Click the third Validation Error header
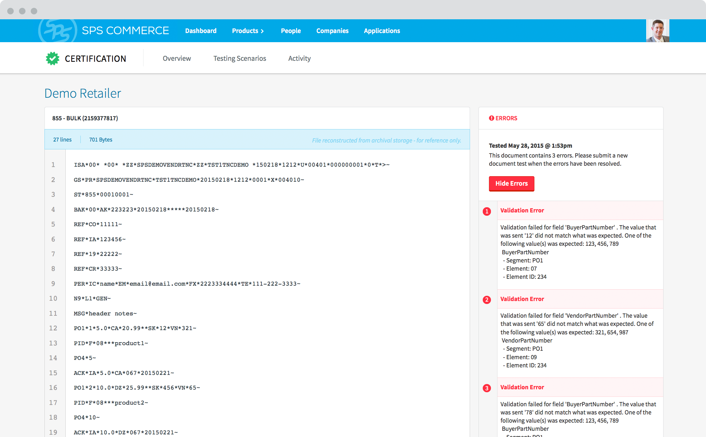Viewport: 706px width, 437px height. coord(580,387)
